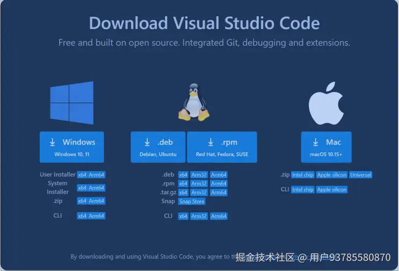The width and height of the screenshot is (399, 271).
Task: Choose Mac CLI Intel chip download
Action: click(x=303, y=189)
